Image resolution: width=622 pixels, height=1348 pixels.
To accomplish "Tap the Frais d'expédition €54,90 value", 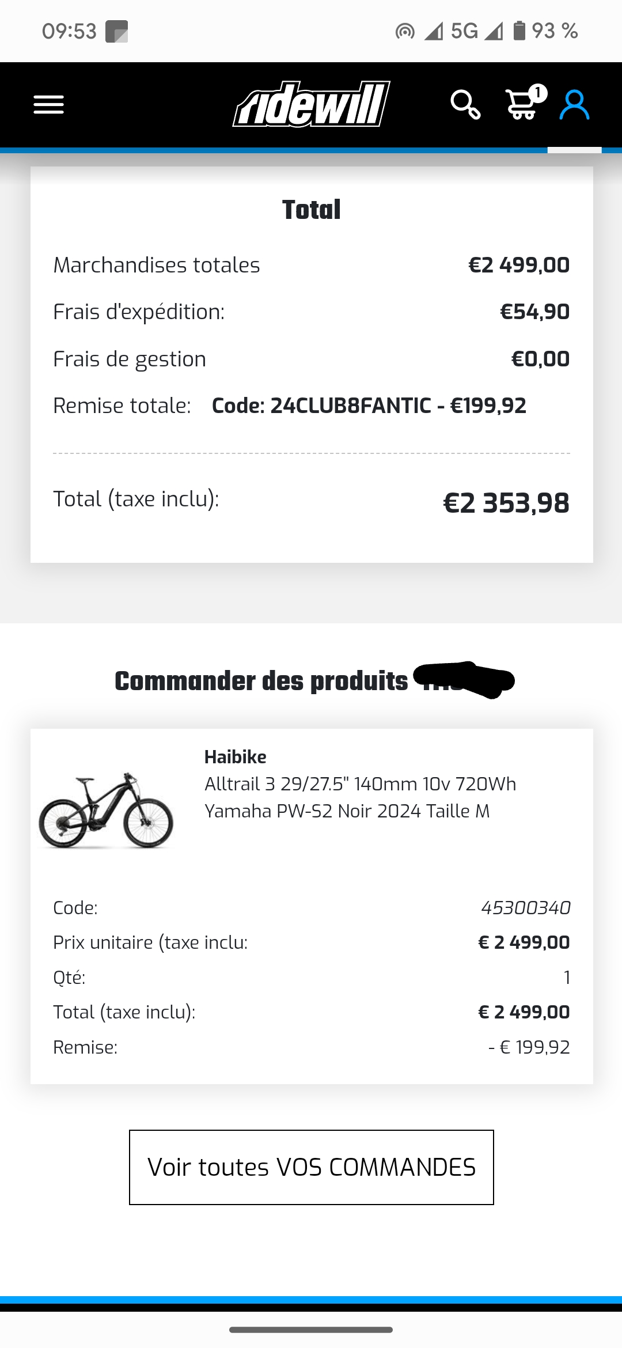I will 534,312.
